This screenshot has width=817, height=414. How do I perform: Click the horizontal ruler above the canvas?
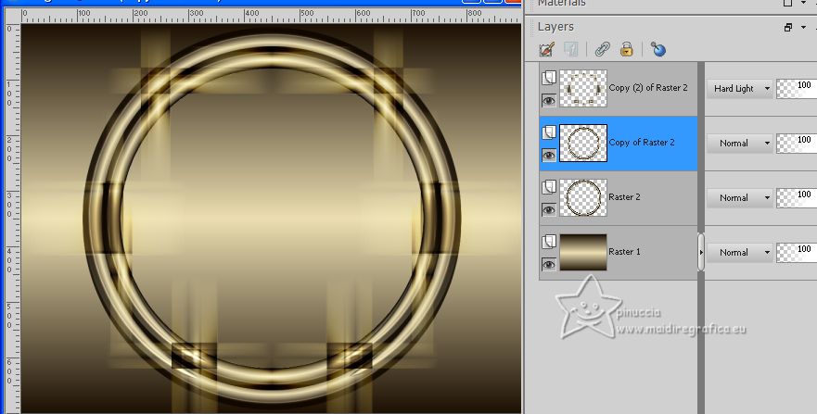271,16
